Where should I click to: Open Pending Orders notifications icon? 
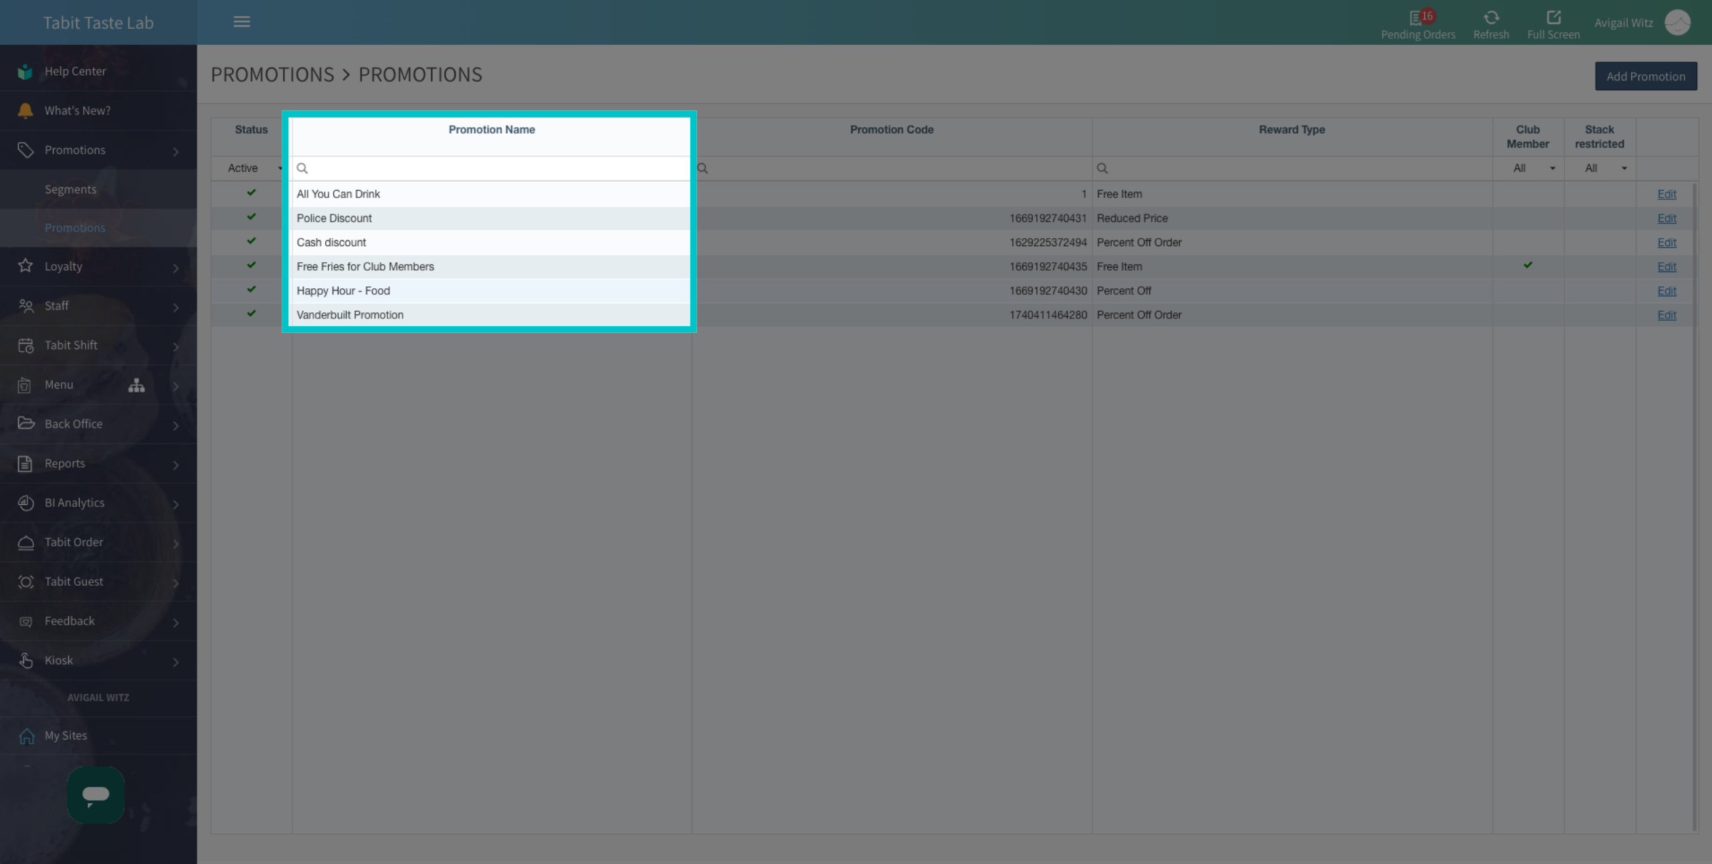coord(1418,18)
